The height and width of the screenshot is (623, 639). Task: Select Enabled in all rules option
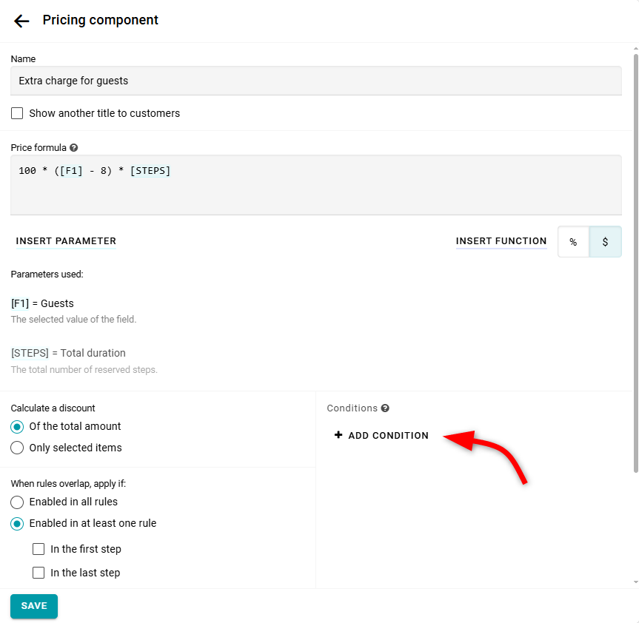(17, 502)
